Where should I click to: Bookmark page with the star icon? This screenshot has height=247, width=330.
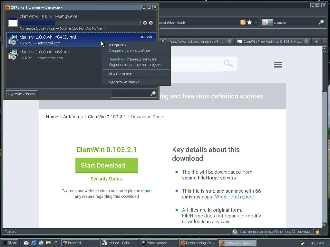(x=250, y=22)
